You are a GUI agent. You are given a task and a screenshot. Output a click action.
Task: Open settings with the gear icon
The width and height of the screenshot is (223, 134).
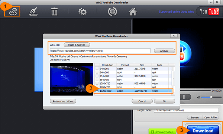pos(83,12)
